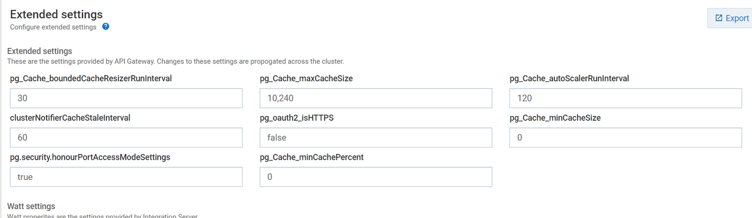Click the Configure extended settings subtitle
The height and width of the screenshot is (218, 752).
pyautogui.click(x=53, y=27)
